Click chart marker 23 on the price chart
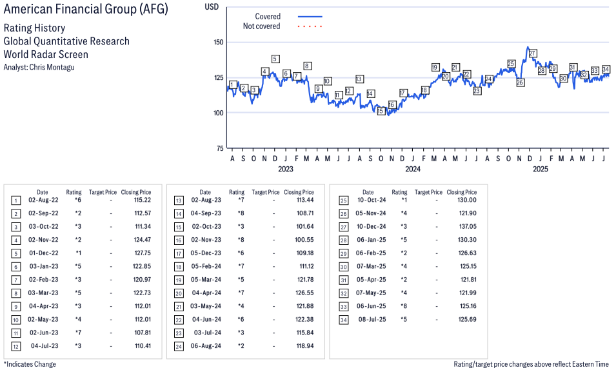 pyautogui.click(x=477, y=91)
